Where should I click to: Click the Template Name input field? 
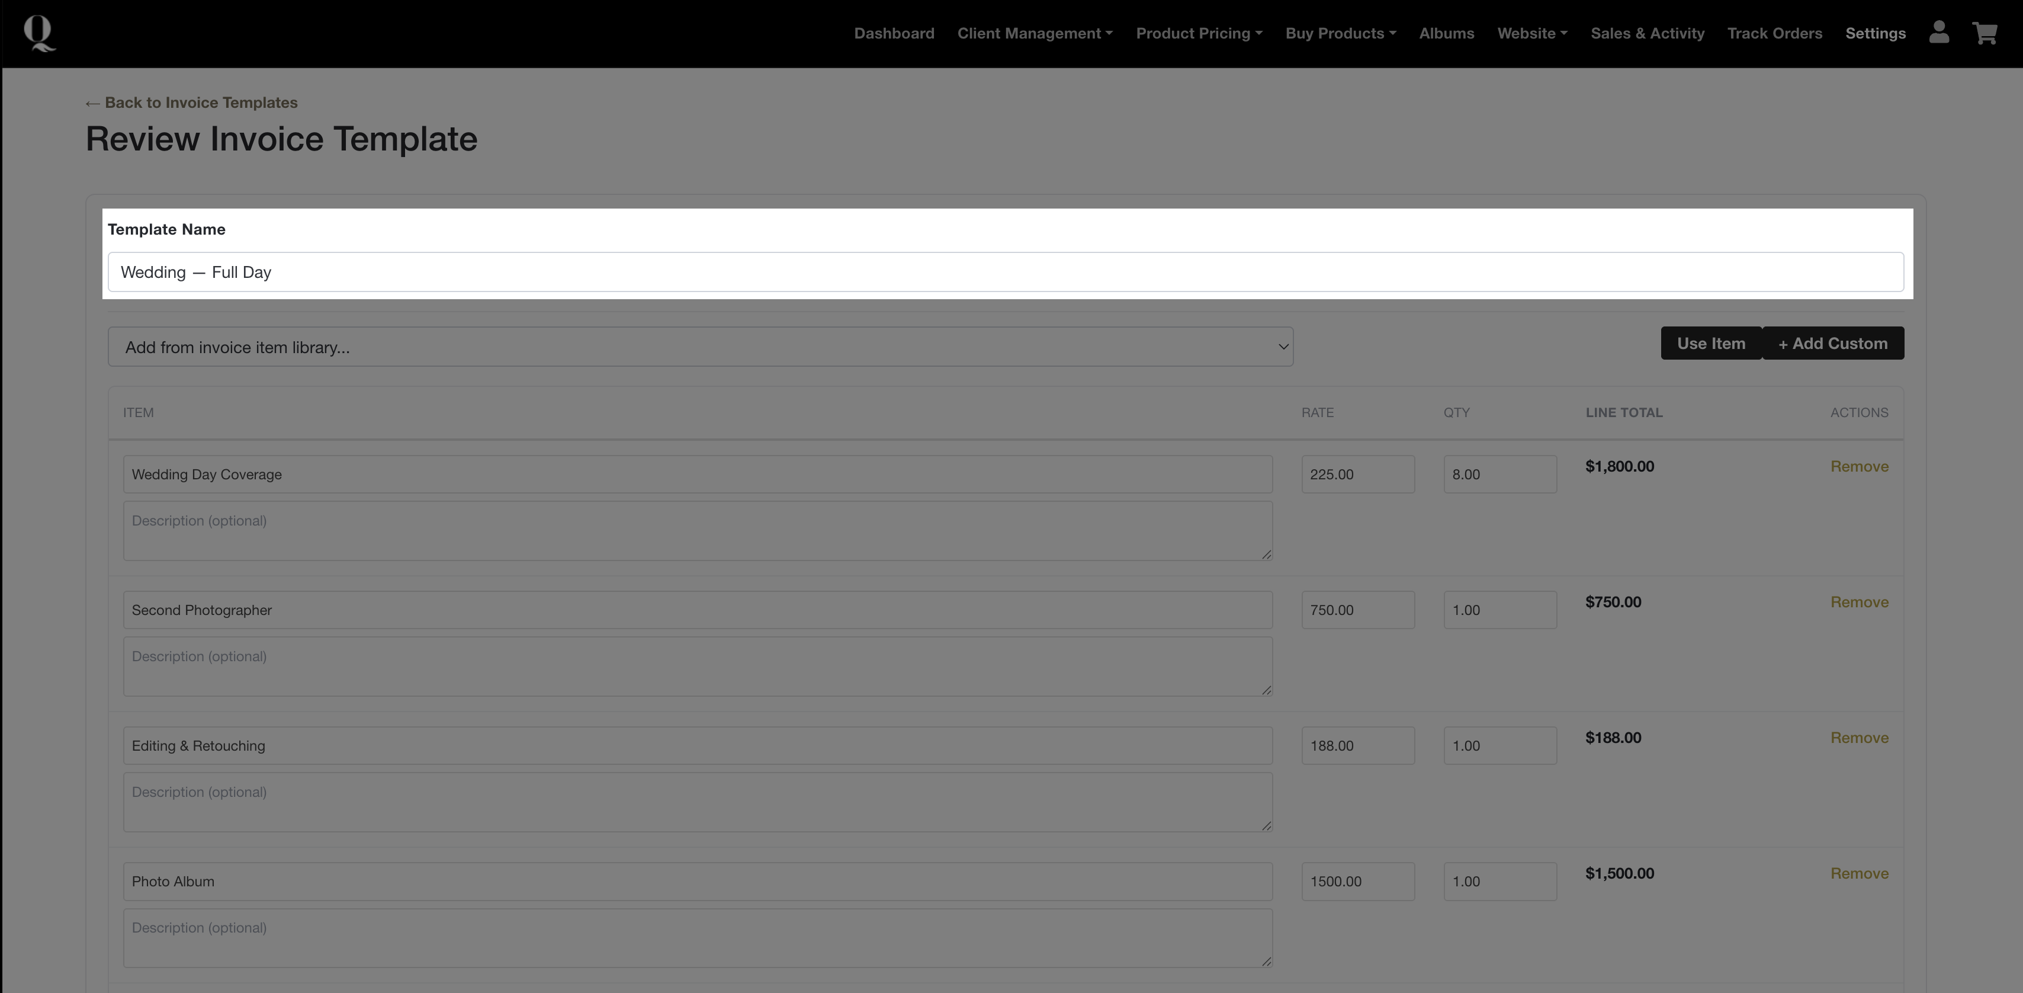point(1005,273)
